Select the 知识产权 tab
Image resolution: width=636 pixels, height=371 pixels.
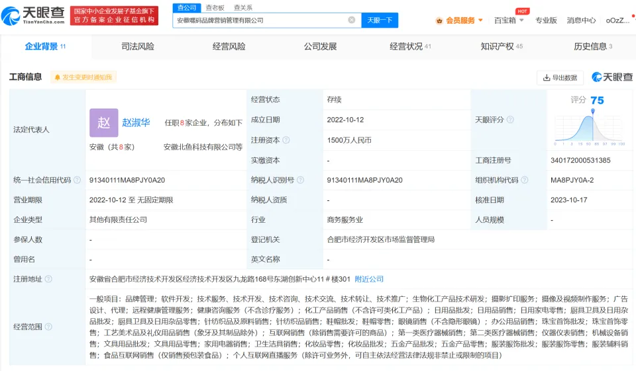(x=502, y=46)
